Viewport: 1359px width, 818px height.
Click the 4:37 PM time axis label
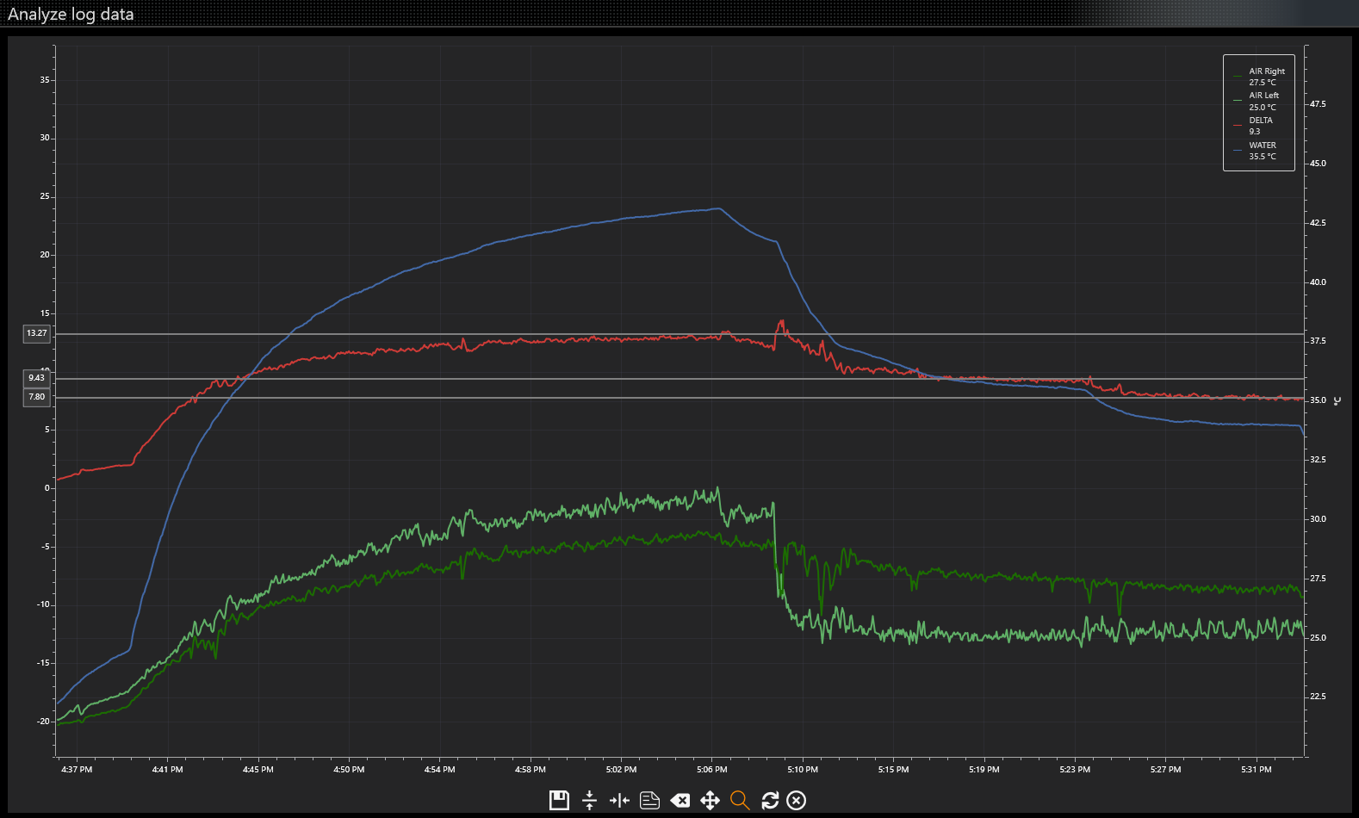coord(77,770)
